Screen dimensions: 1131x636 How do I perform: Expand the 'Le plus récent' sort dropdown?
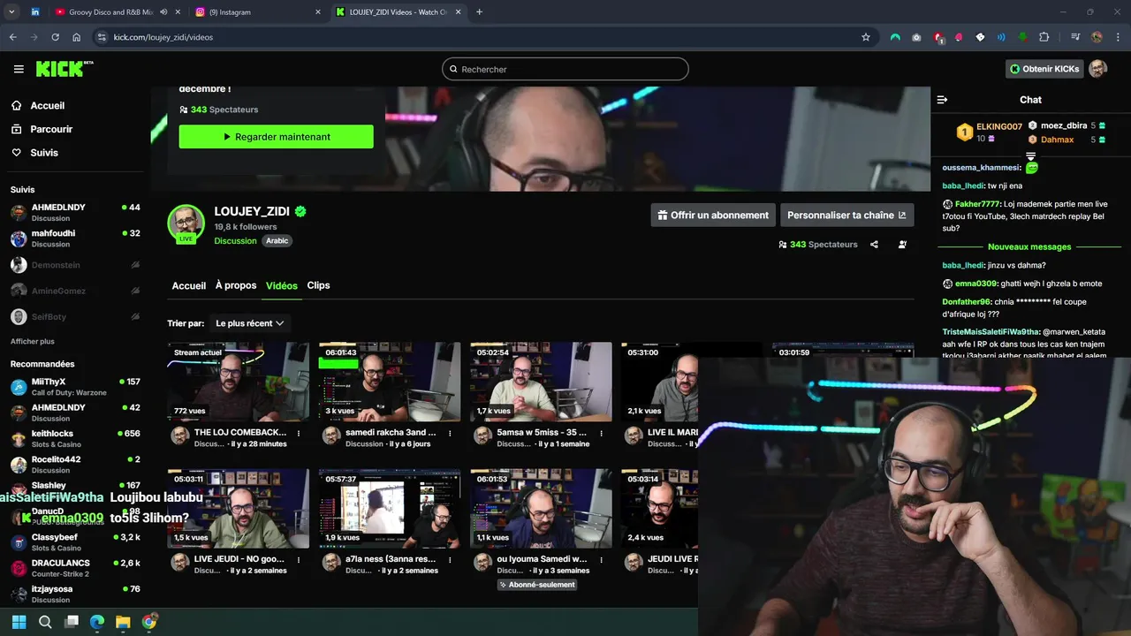250,323
